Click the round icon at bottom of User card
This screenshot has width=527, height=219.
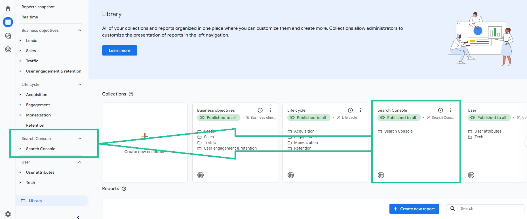click(471, 175)
